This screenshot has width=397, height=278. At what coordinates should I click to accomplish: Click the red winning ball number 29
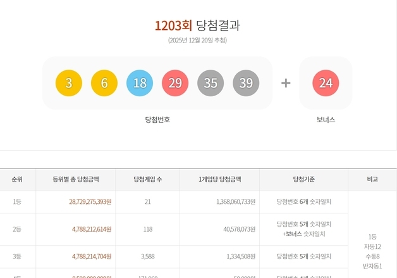point(175,83)
